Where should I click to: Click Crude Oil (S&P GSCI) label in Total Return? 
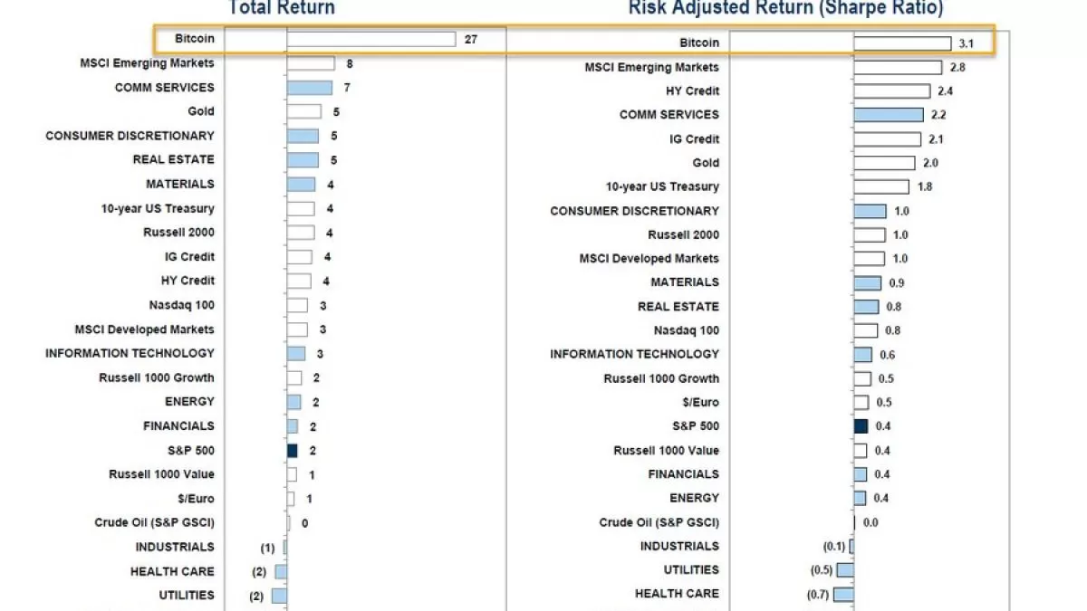coord(154,522)
